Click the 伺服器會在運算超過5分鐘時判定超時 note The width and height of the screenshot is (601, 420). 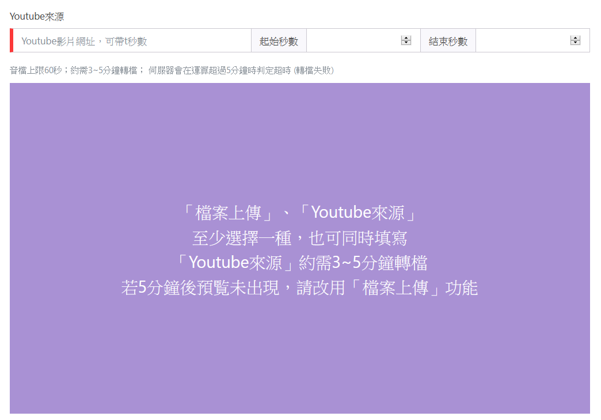(x=219, y=70)
